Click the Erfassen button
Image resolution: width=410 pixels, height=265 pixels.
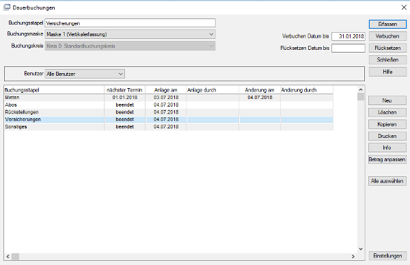(387, 24)
